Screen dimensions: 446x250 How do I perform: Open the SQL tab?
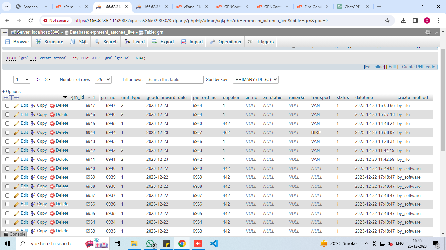click(x=79, y=42)
